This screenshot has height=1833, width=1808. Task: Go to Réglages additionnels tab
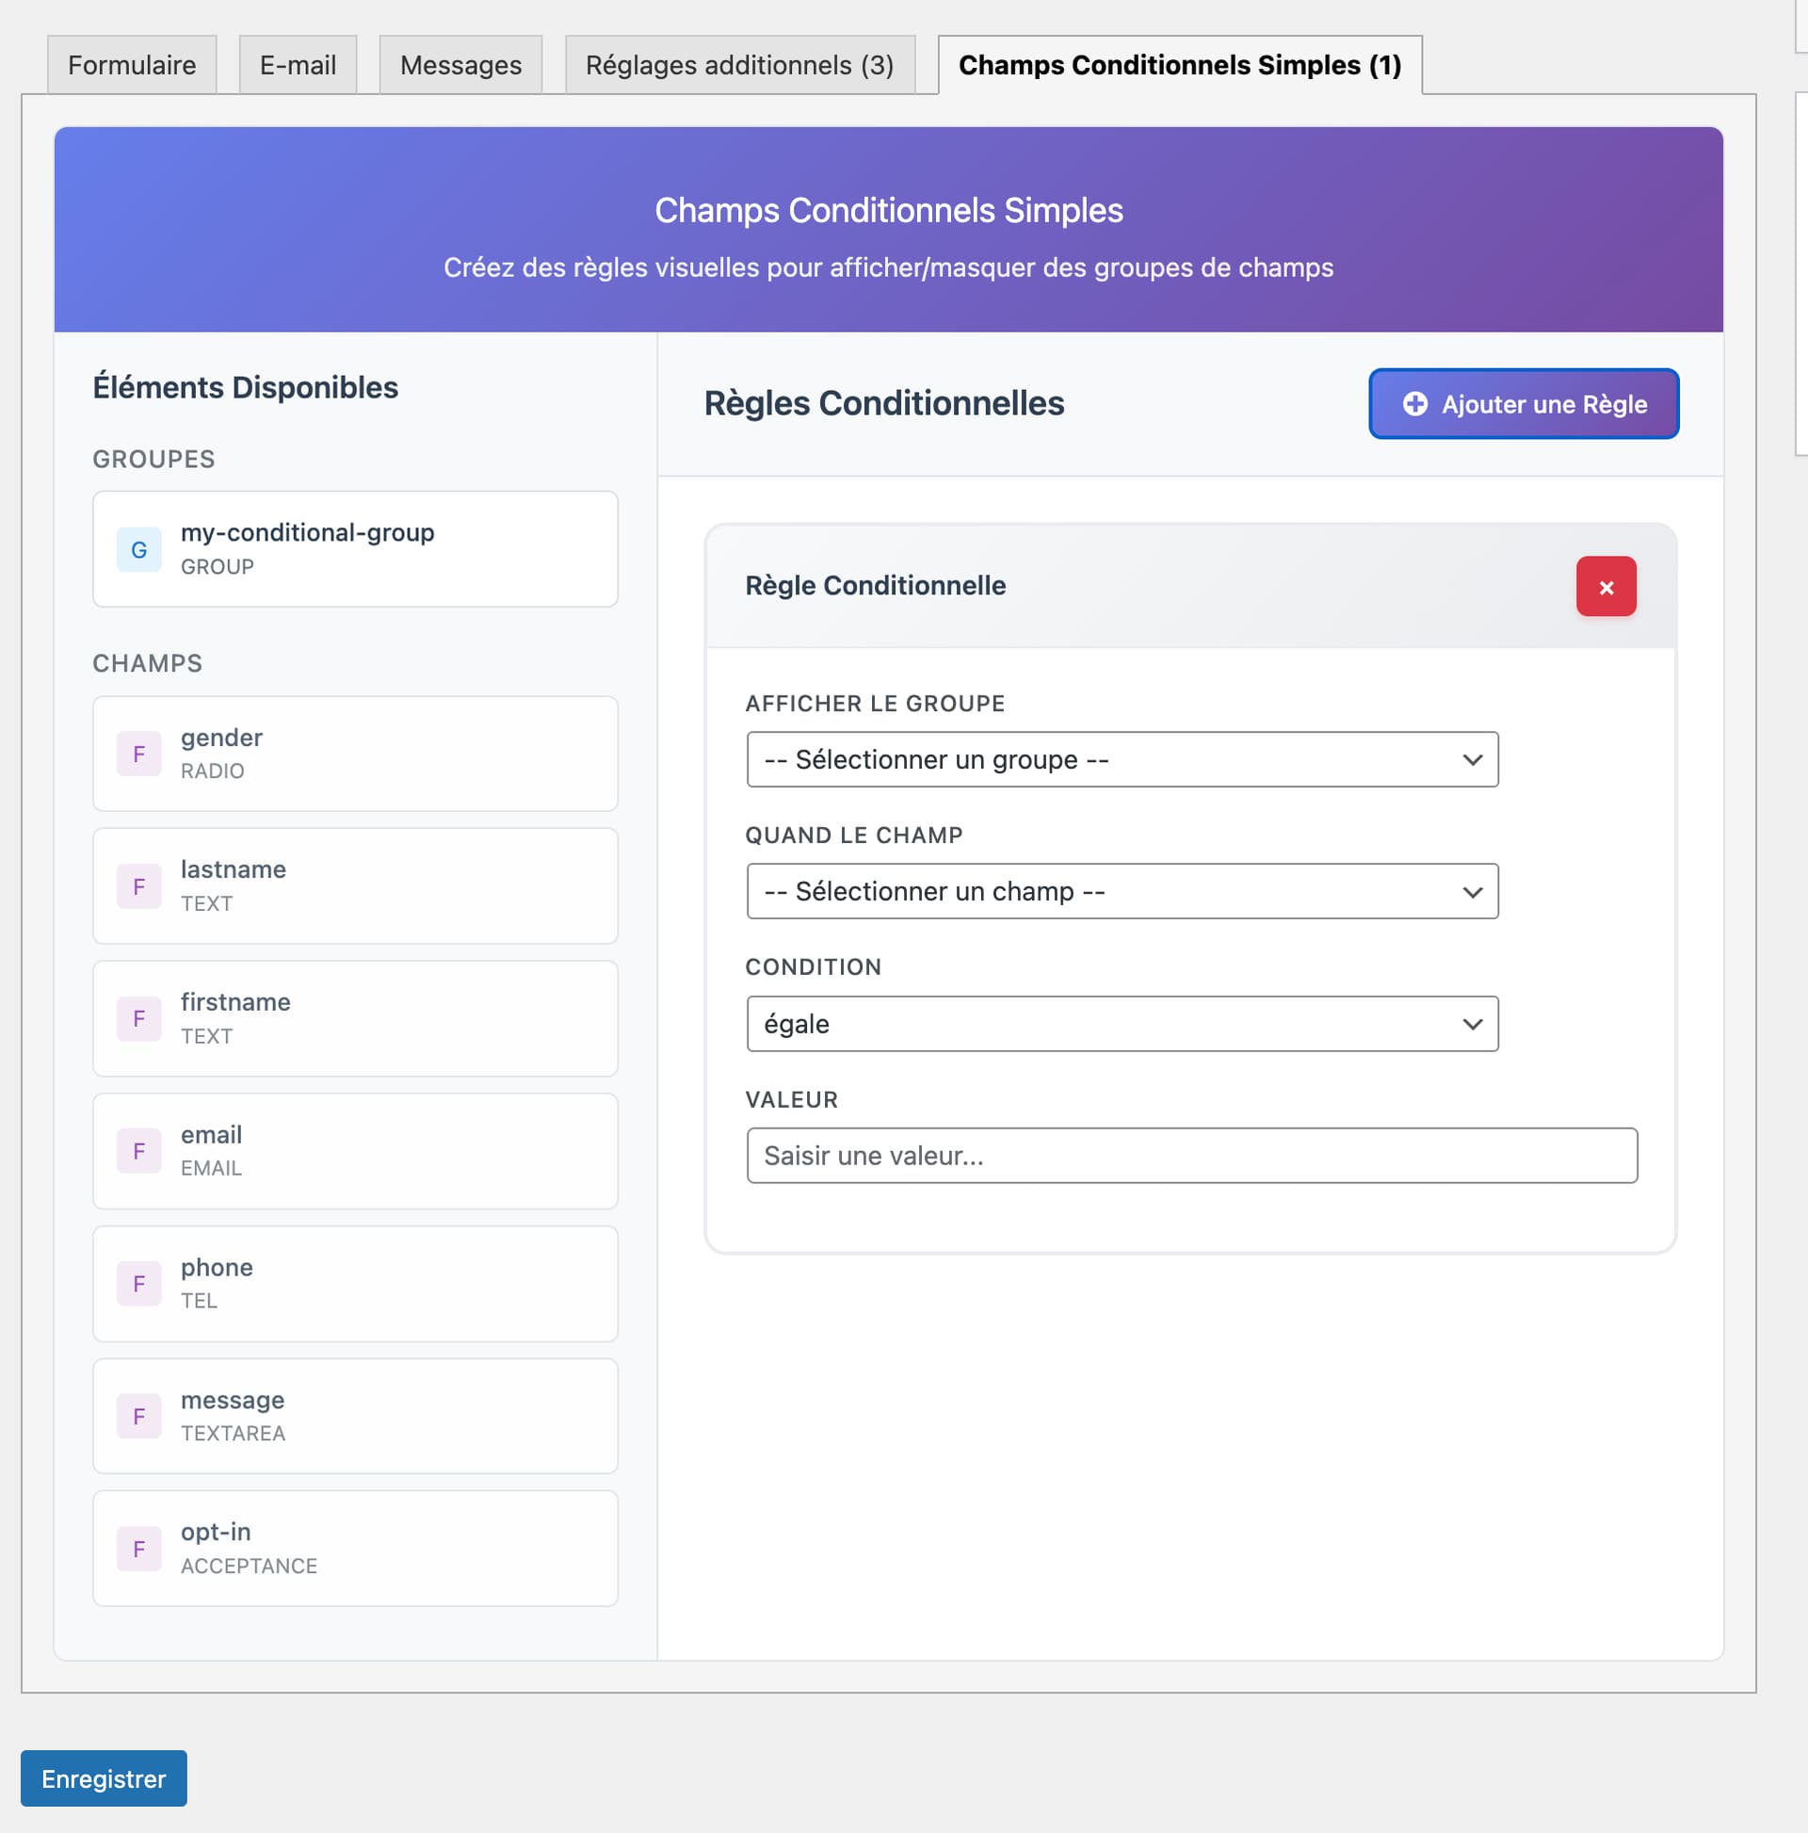pos(739,64)
